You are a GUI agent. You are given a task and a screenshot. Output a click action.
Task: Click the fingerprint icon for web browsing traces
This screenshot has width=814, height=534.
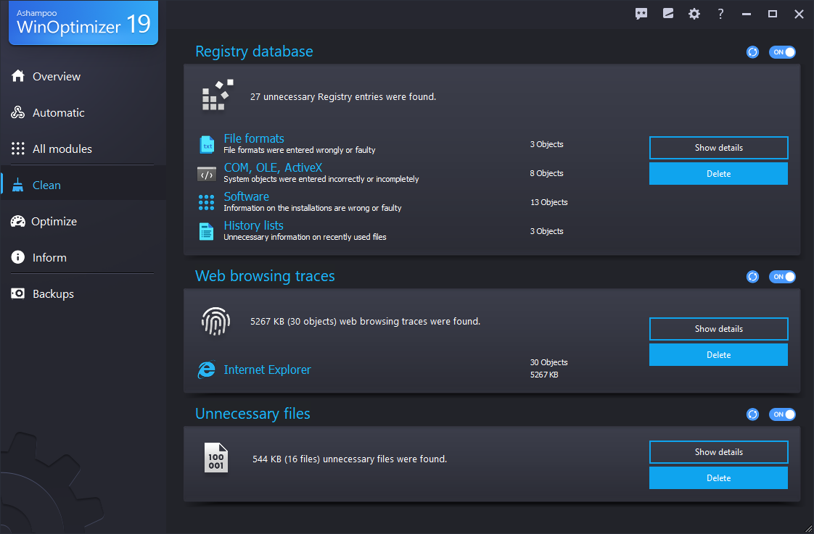pos(215,321)
